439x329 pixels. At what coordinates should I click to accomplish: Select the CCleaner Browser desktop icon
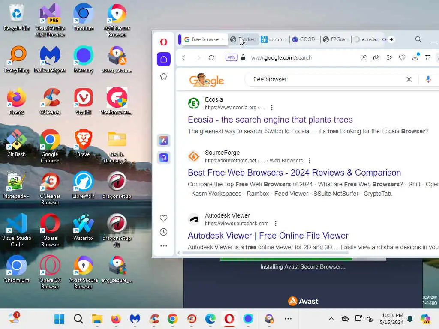[50, 188]
